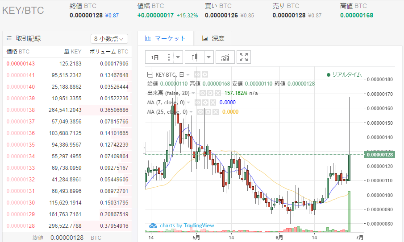Toggle visibility of 出来高 volume indicator
This screenshot has width=404, height=242.
[x=202, y=93]
